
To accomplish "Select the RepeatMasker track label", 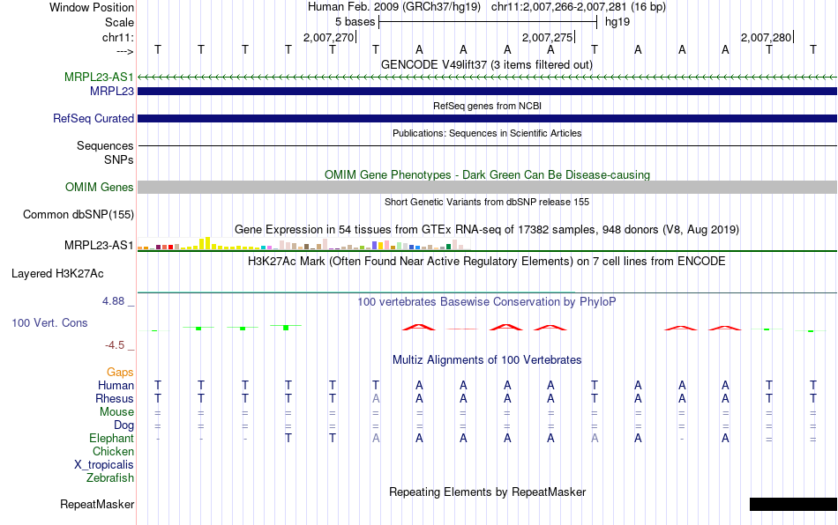I will click(97, 504).
